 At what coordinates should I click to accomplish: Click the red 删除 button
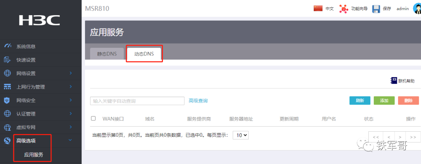coord(409,101)
